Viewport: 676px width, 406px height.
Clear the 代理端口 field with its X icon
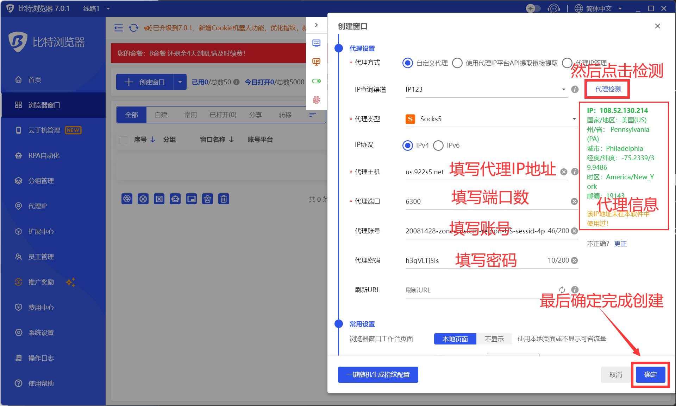(x=574, y=201)
